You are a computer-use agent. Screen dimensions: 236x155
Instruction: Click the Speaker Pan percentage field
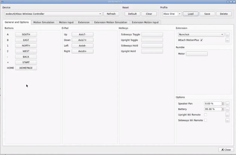coord(213,104)
